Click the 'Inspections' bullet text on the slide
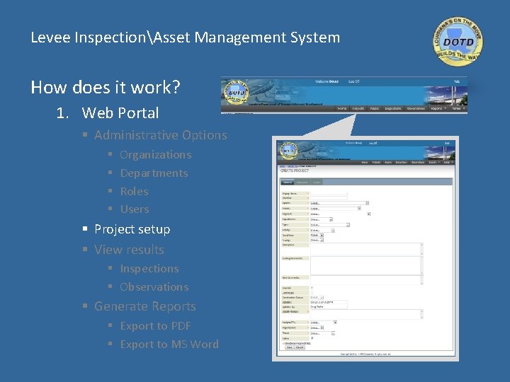 click(x=149, y=269)
